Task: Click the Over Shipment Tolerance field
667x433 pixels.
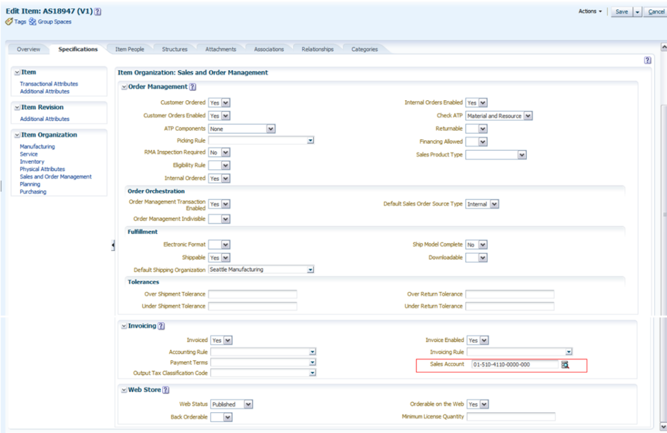Action: click(252, 295)
